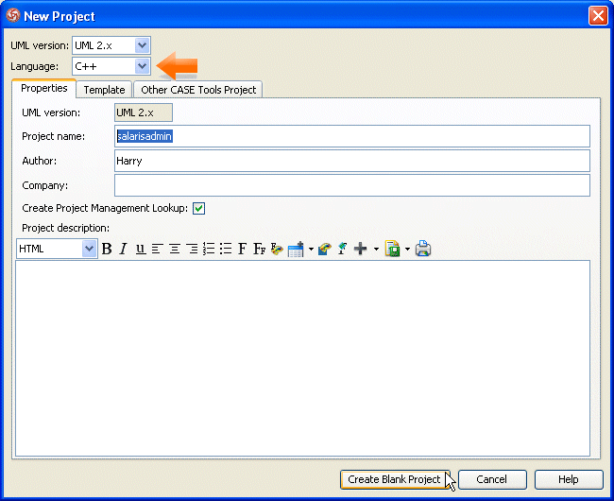Toggle italic formatting in description toolbar
Screen dimensions: 614x501
[123, 249]
